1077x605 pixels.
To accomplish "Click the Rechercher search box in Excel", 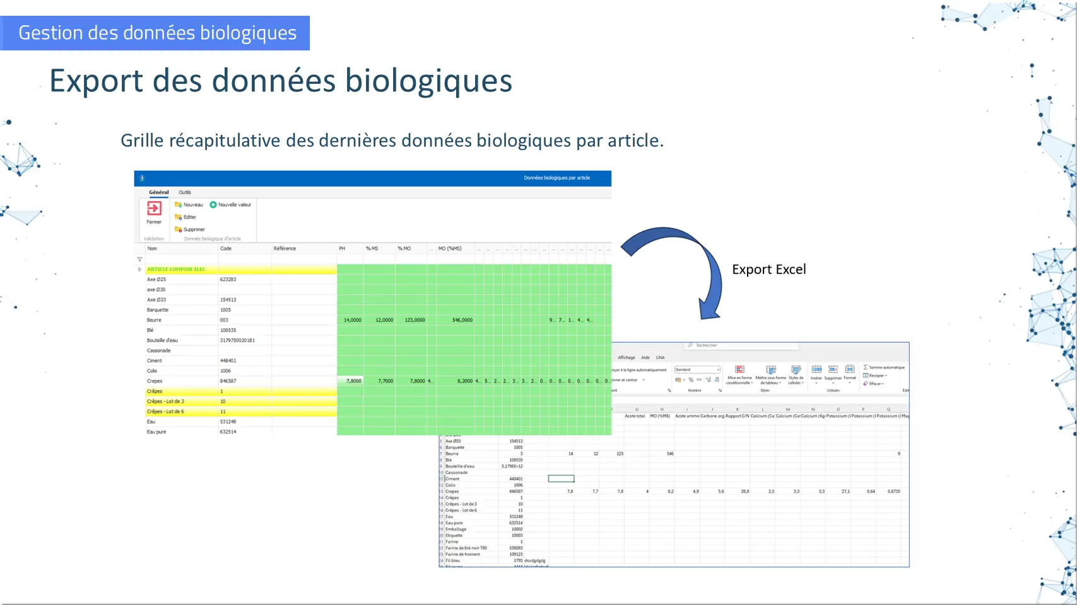I will (741, 345).
